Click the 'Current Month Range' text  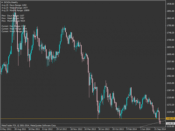click(14, 32)
